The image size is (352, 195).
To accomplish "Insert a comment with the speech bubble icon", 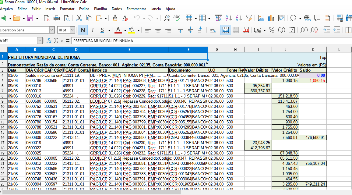I will [317, 18].
